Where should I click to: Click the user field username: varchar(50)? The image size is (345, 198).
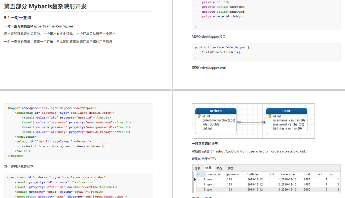[289, 120]
